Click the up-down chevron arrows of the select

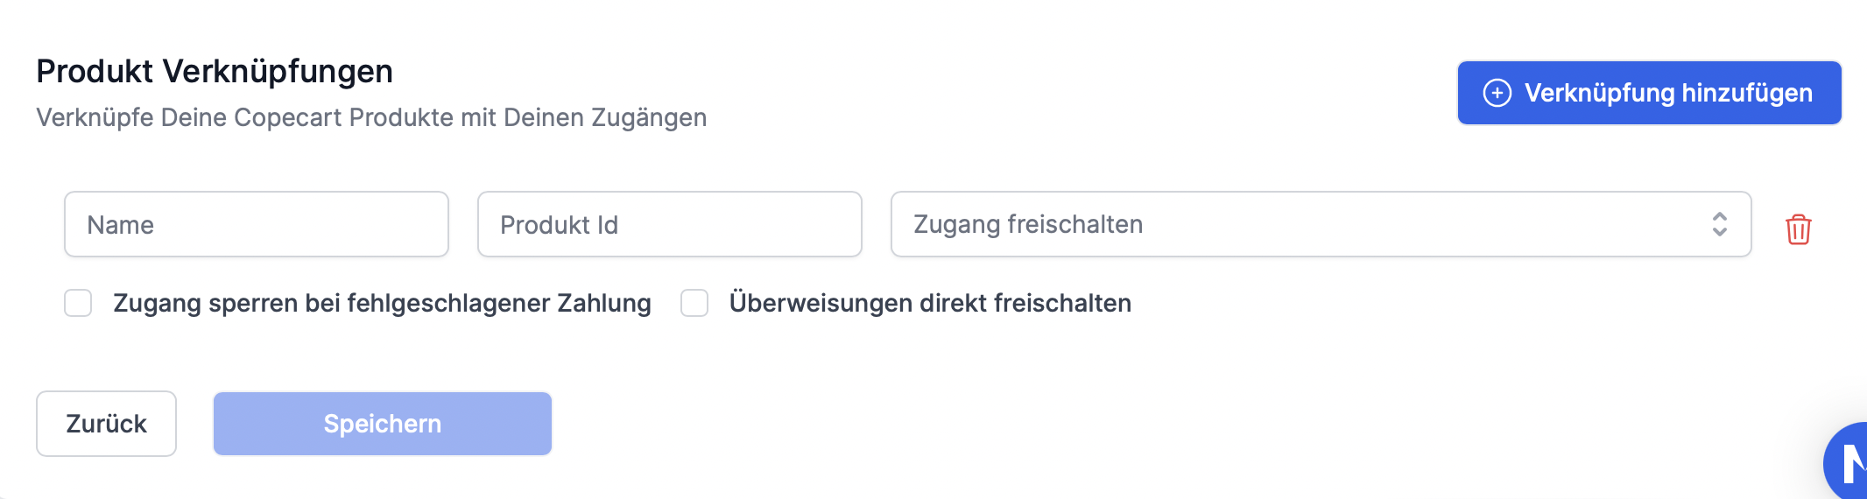(1719, 224)
